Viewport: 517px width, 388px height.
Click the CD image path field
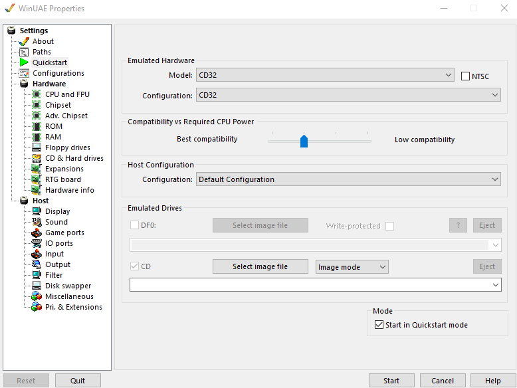coord(316,285)
